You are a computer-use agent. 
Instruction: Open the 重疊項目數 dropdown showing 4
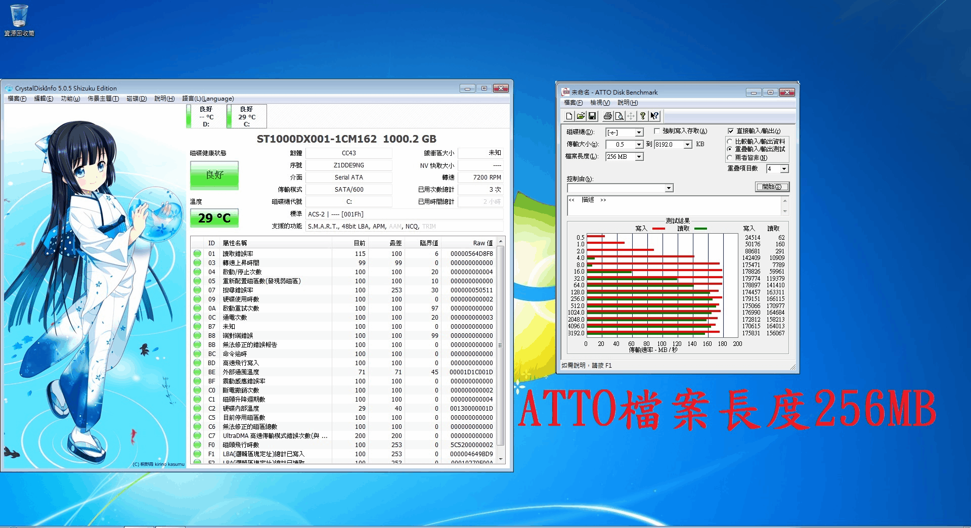[x=784, y=169]
